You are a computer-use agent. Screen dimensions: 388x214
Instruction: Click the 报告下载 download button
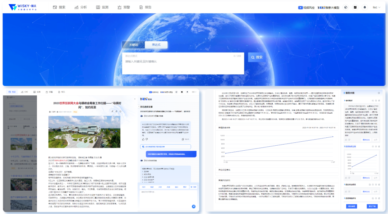[x=372, y=206]
